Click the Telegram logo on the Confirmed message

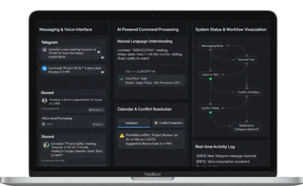coord(44,68)
